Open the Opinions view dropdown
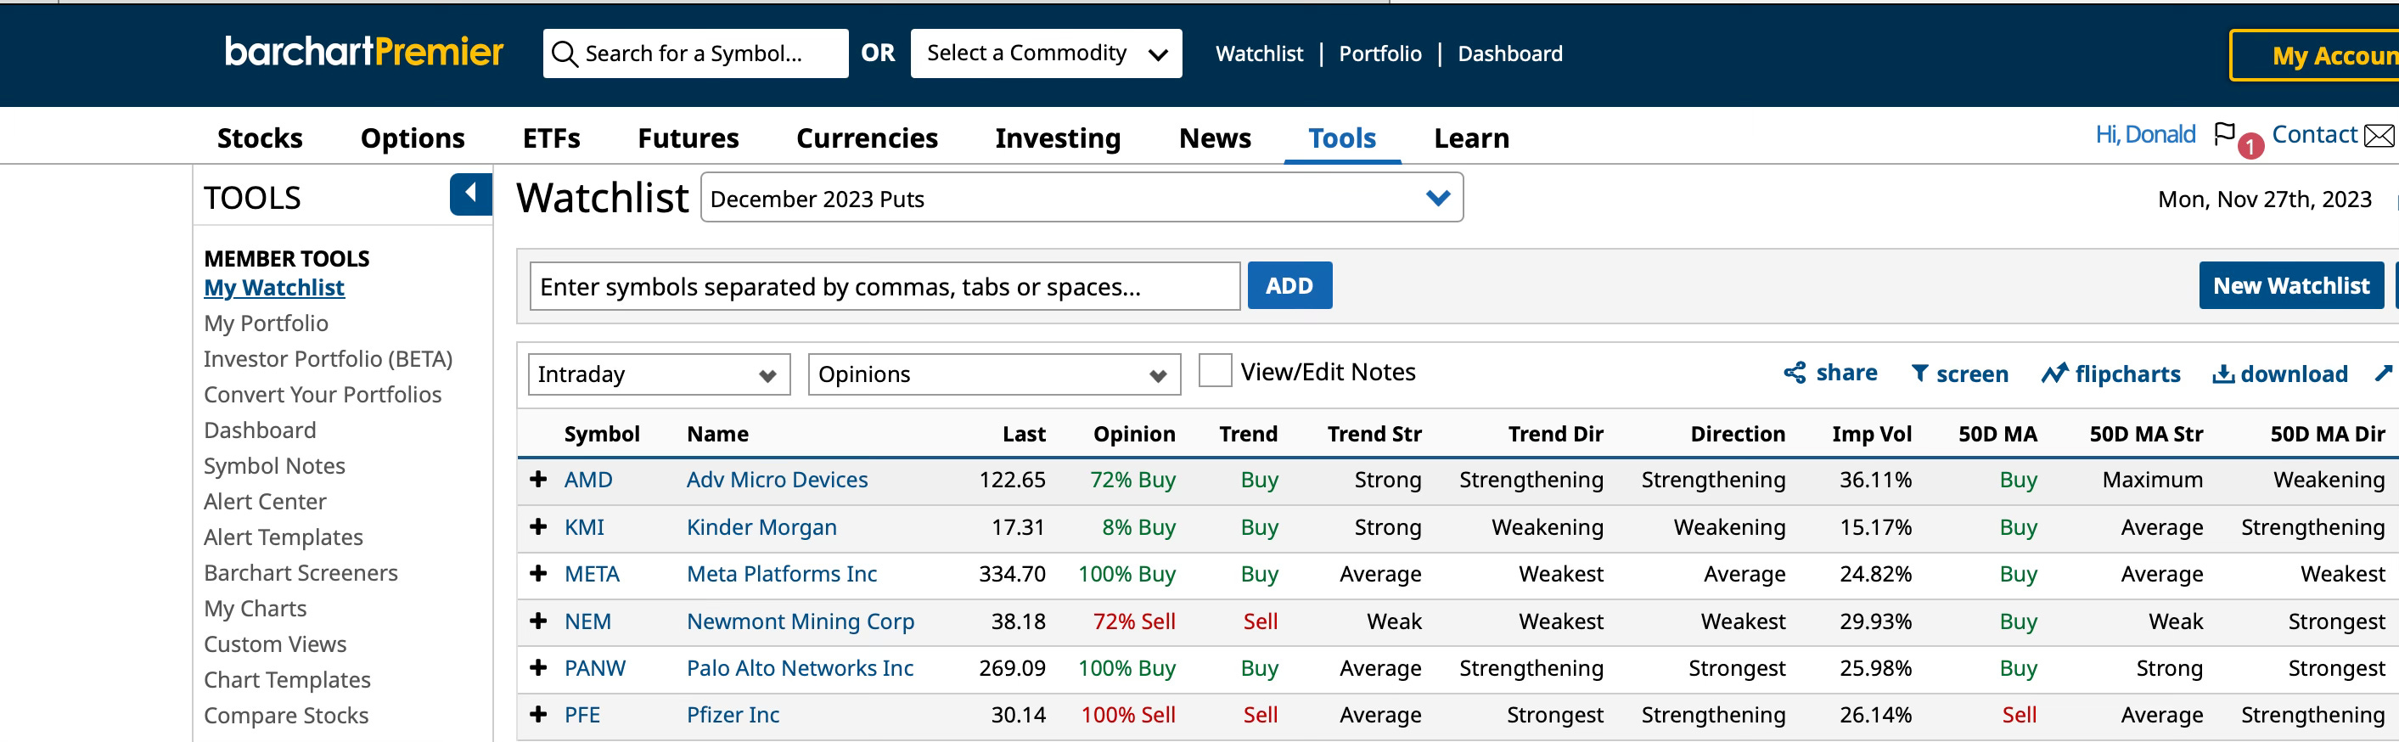 click(994, 374)
